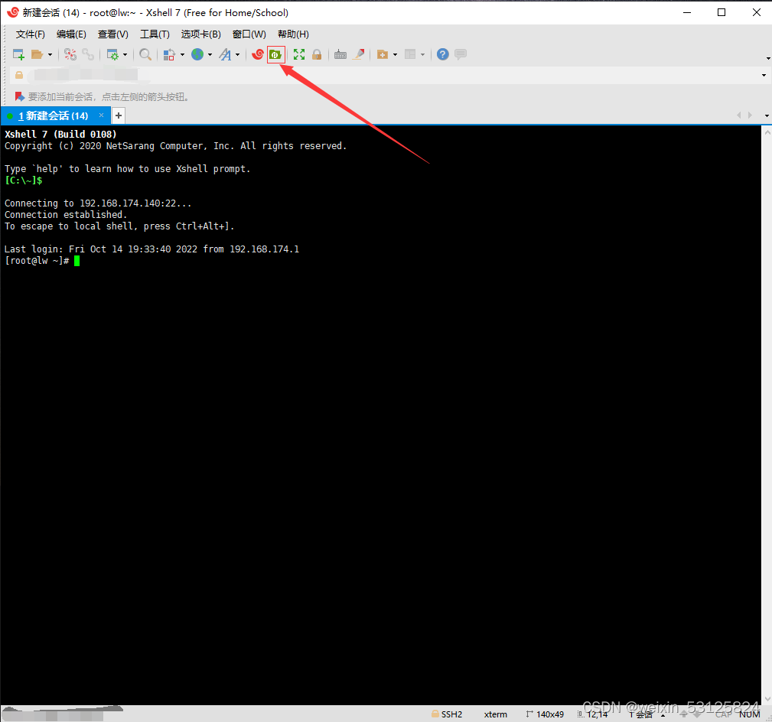
Task: Toggle full screen mode from the toolbar
Action: tap(298, 54)
